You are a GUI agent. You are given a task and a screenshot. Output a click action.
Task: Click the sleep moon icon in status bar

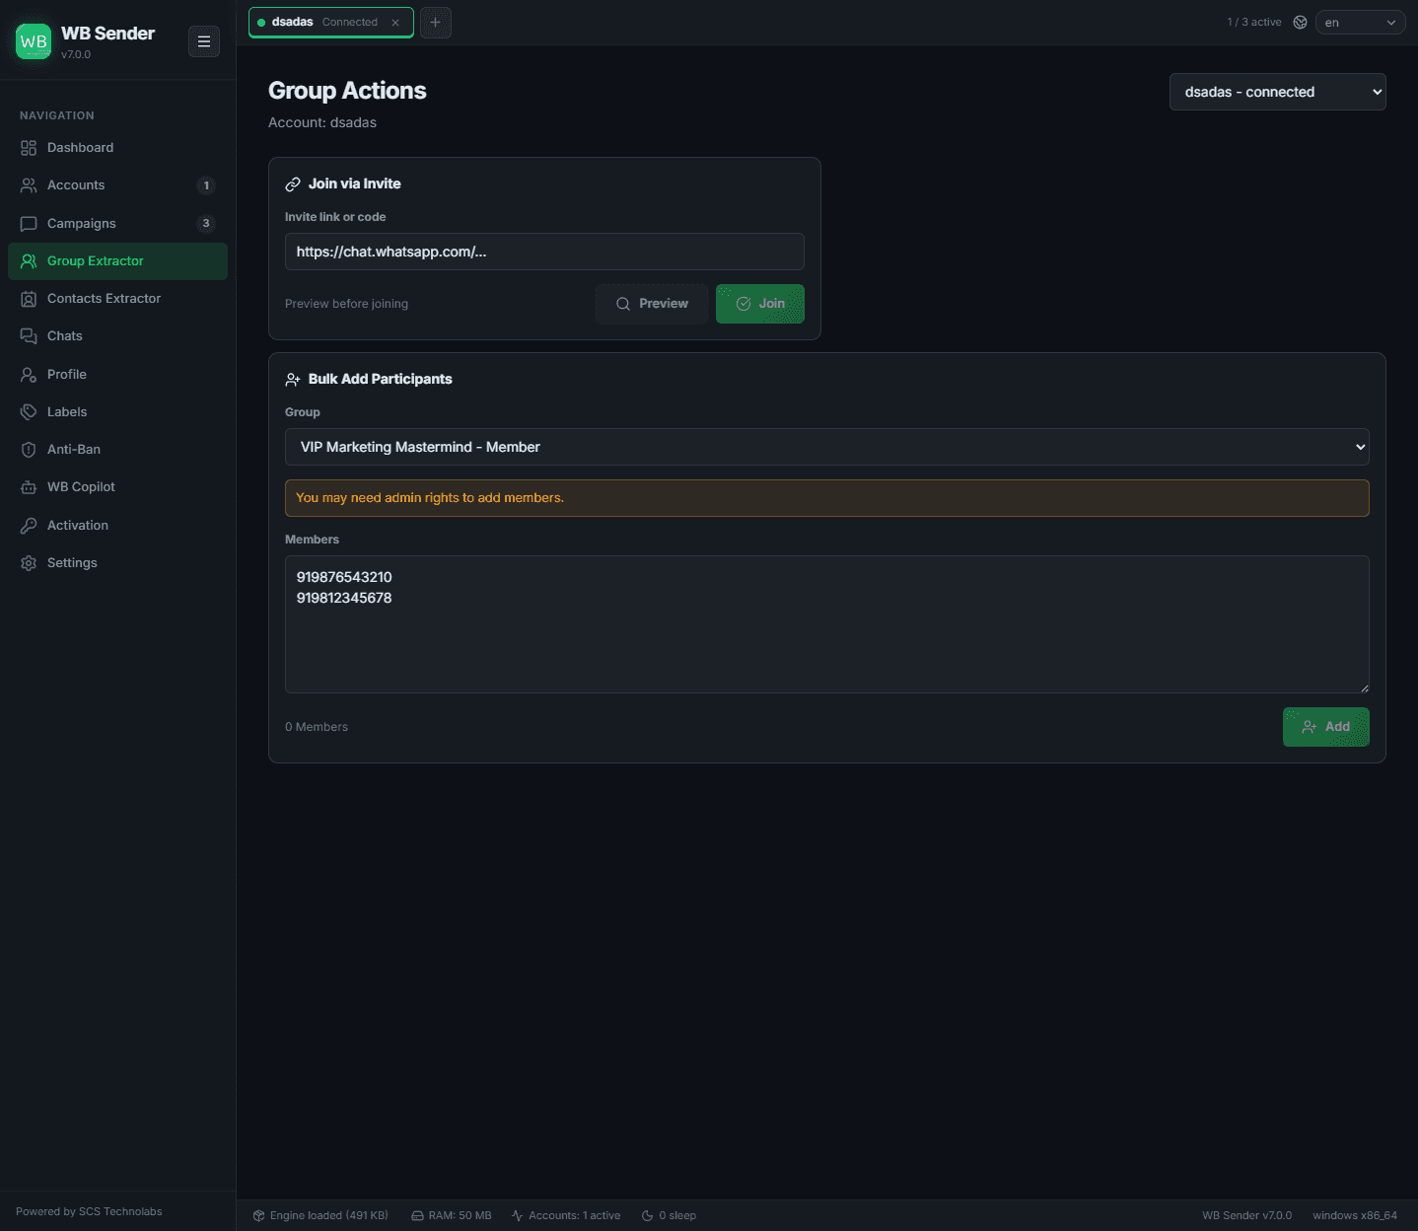coord(648,1215)
